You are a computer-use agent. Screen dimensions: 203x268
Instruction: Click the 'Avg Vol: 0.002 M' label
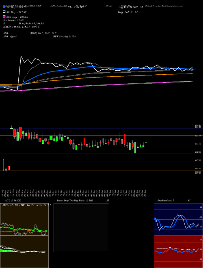pos(130,7)
